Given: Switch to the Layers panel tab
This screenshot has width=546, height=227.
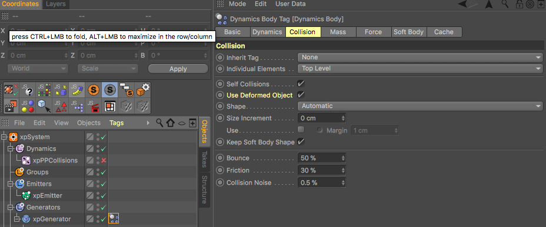Looking at the screenshot, I should pyautogui.click(x=56, y=4).
